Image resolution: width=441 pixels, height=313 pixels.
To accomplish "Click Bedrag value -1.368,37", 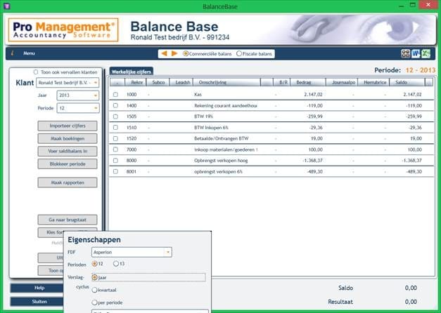I will [x=313, y=161].
